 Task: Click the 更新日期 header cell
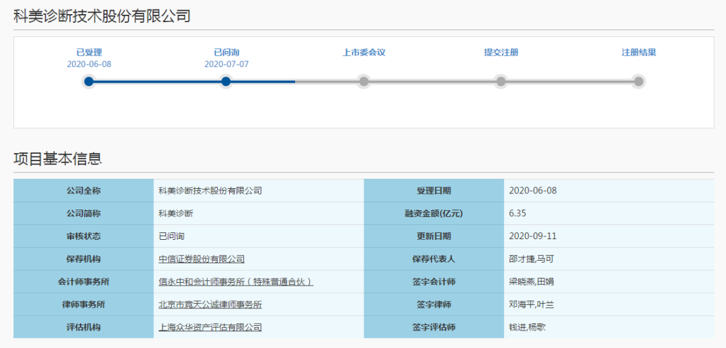[x=434, y=236]
